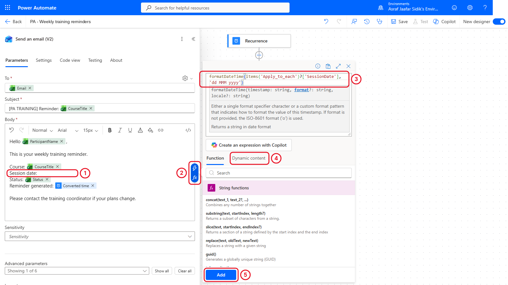Screen dimensions: 508x285
Task: Open the Arial font dropdown
Action: 68,130
